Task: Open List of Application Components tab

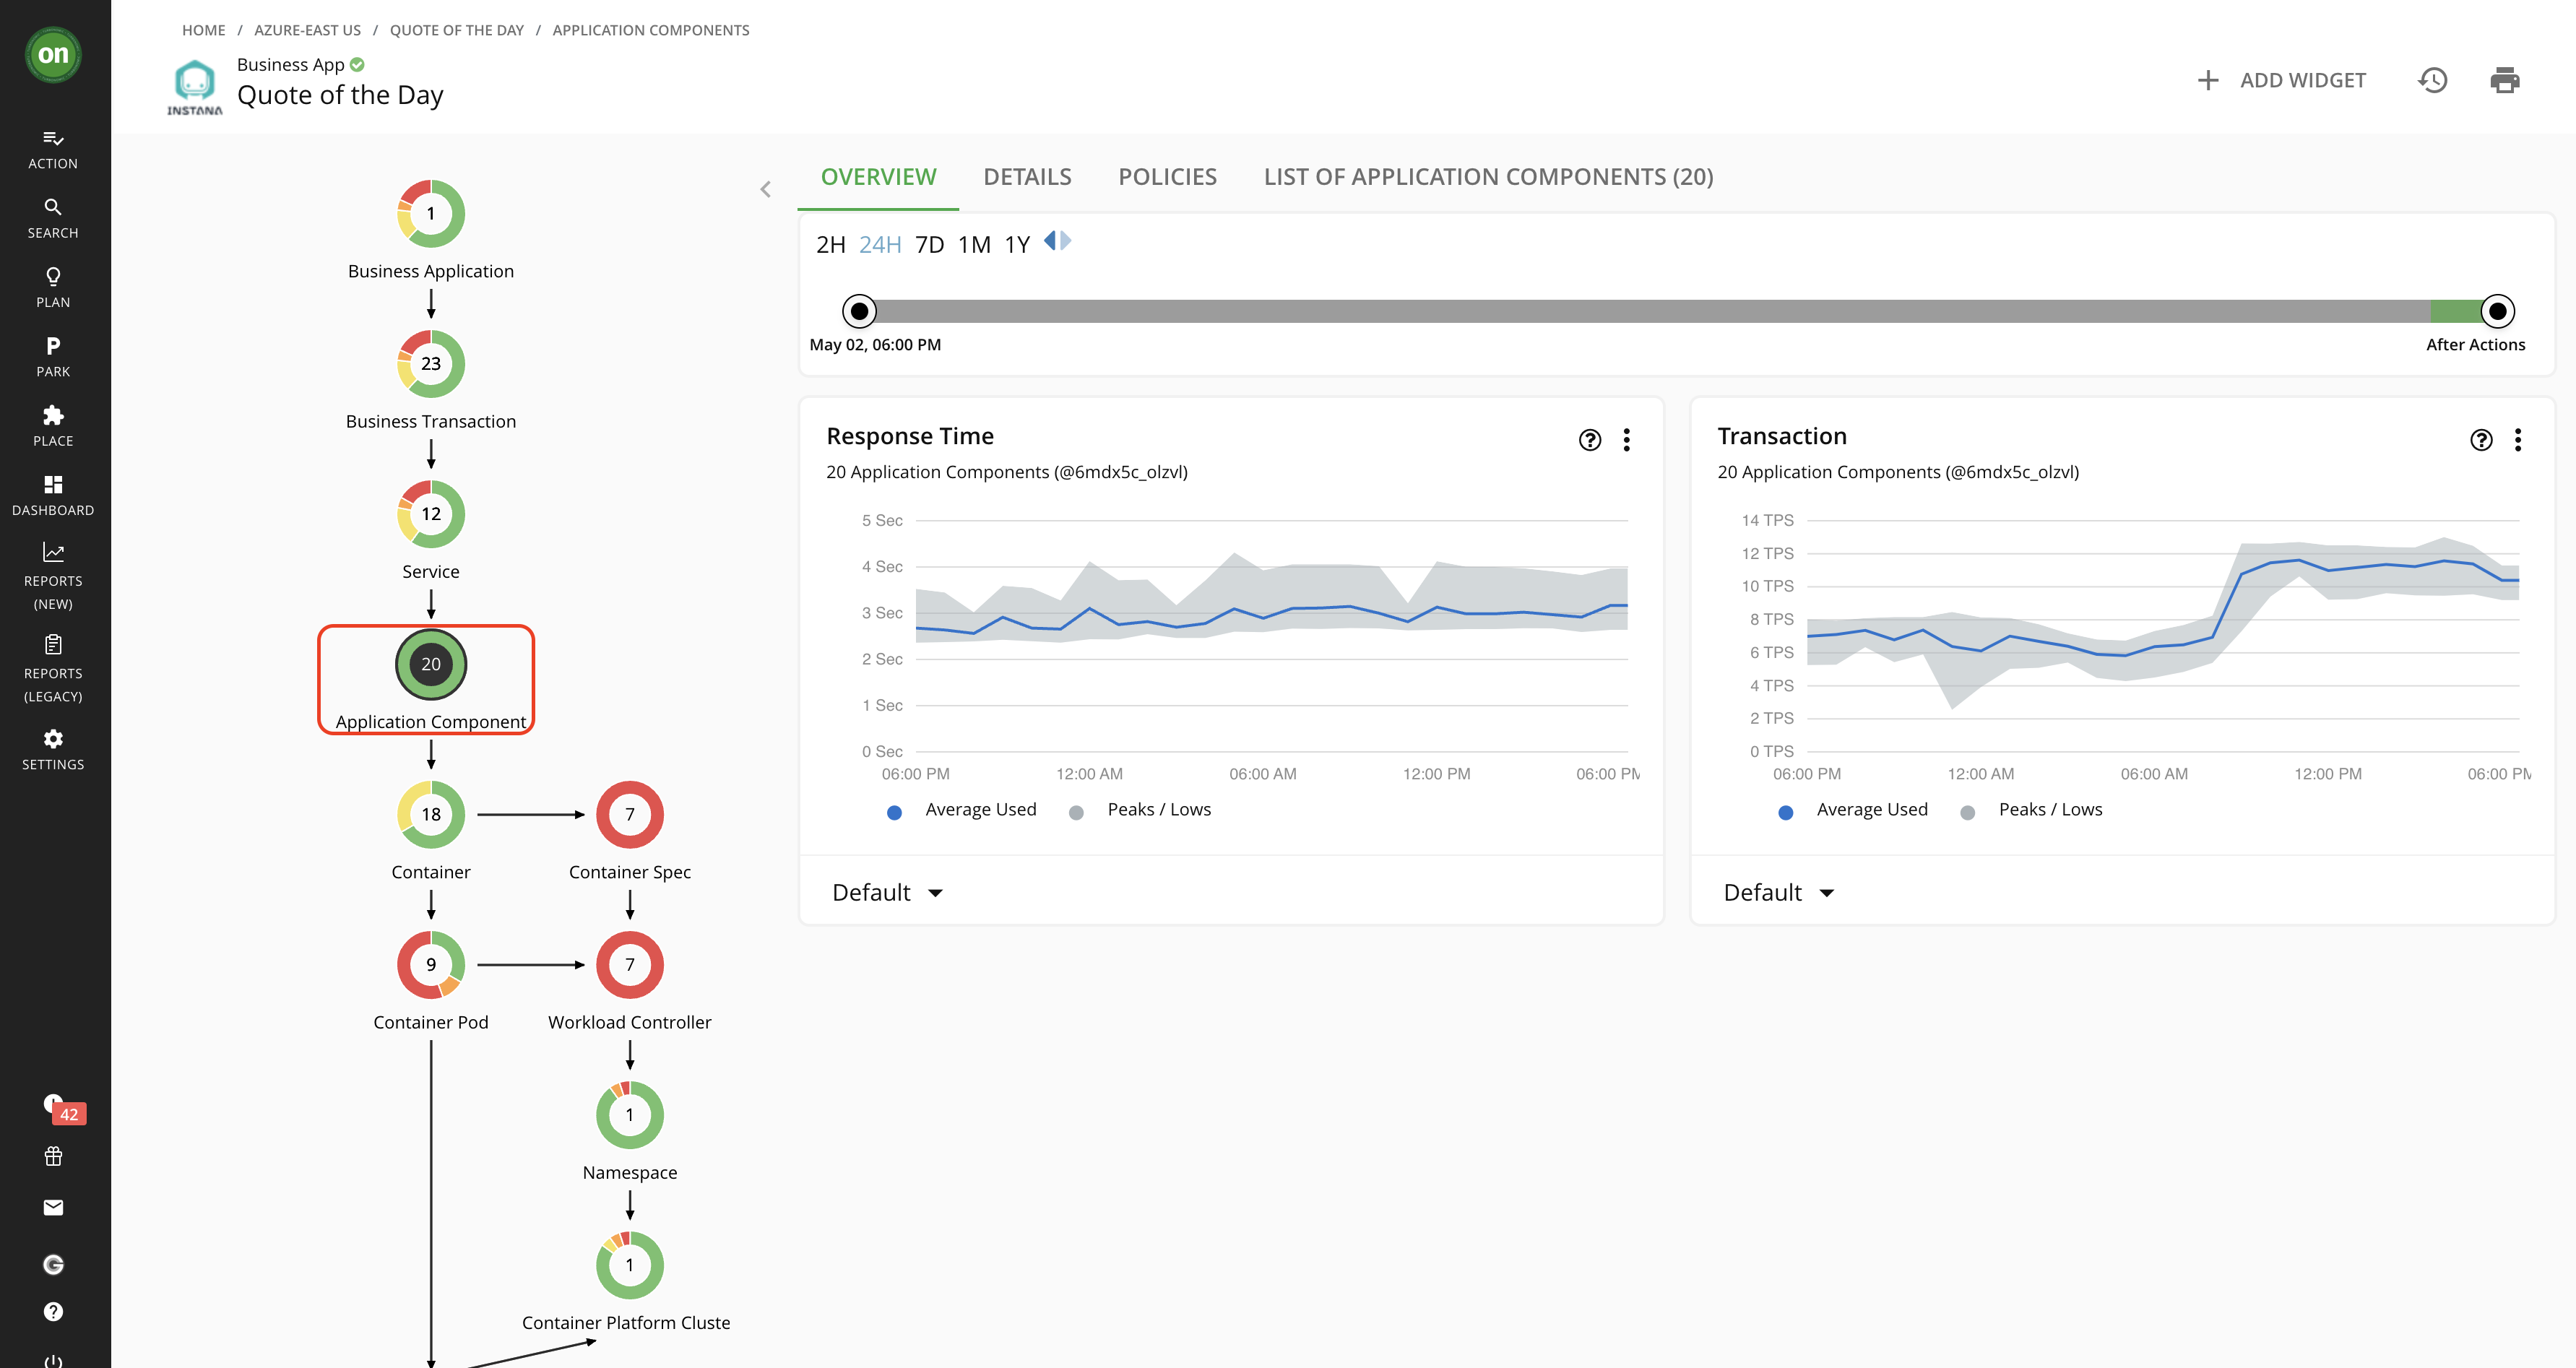Action: 1488,177
